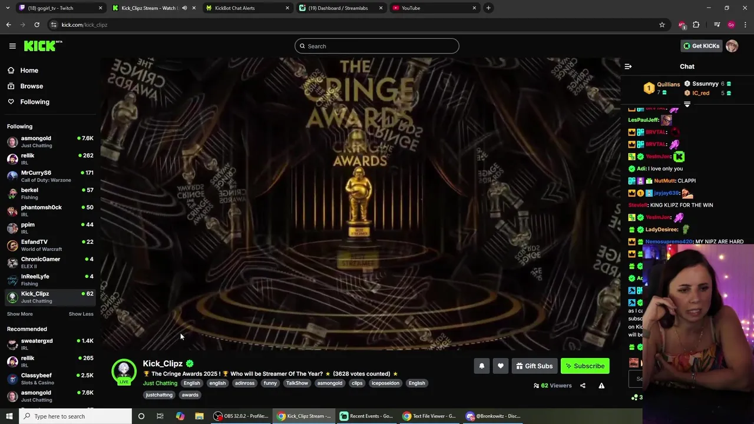Switch to the Recent Events window
The image size is (754, 424).
[366, 416]
